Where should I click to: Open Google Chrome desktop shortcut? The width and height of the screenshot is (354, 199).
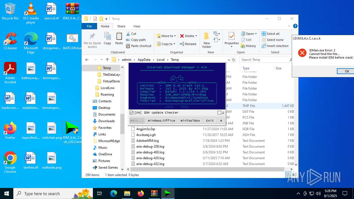[10, 163]
